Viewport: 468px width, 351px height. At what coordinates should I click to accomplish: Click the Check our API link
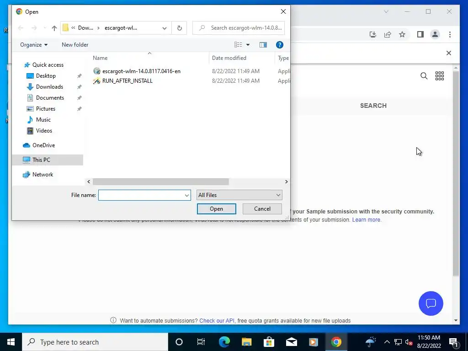click(x=217, y=320)
